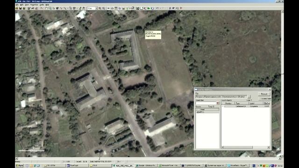Click the green G icon in the toolbar
The image size is (299, 168).
(152, 8)
